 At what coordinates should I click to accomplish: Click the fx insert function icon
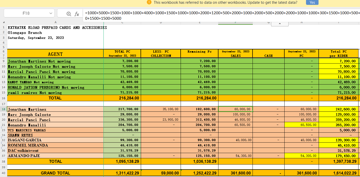(77, 14)
